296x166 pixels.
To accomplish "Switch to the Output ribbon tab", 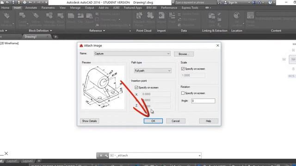I will coord(89,8).
